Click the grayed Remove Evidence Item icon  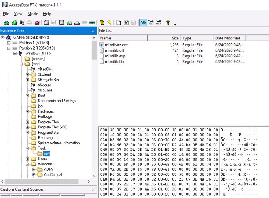(x=29, y=22)
